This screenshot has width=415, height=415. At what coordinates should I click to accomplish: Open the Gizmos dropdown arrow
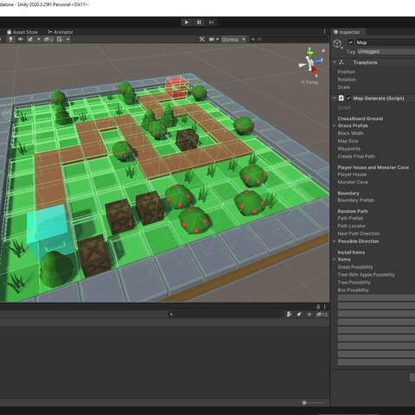tap(244, 39)
